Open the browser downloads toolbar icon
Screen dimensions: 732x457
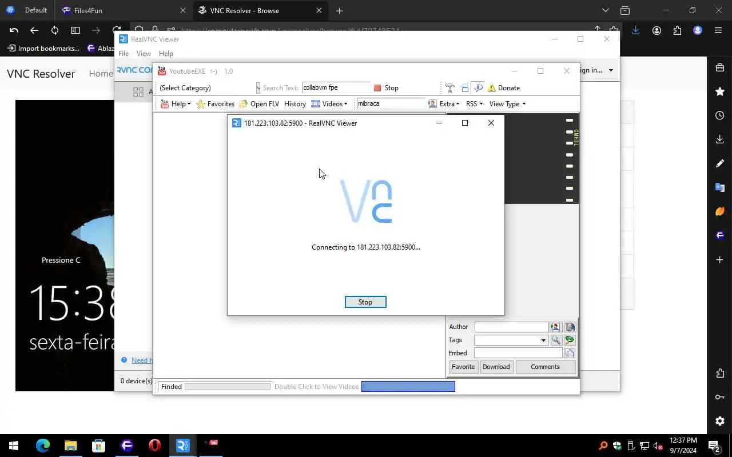(x=635, y=31)
